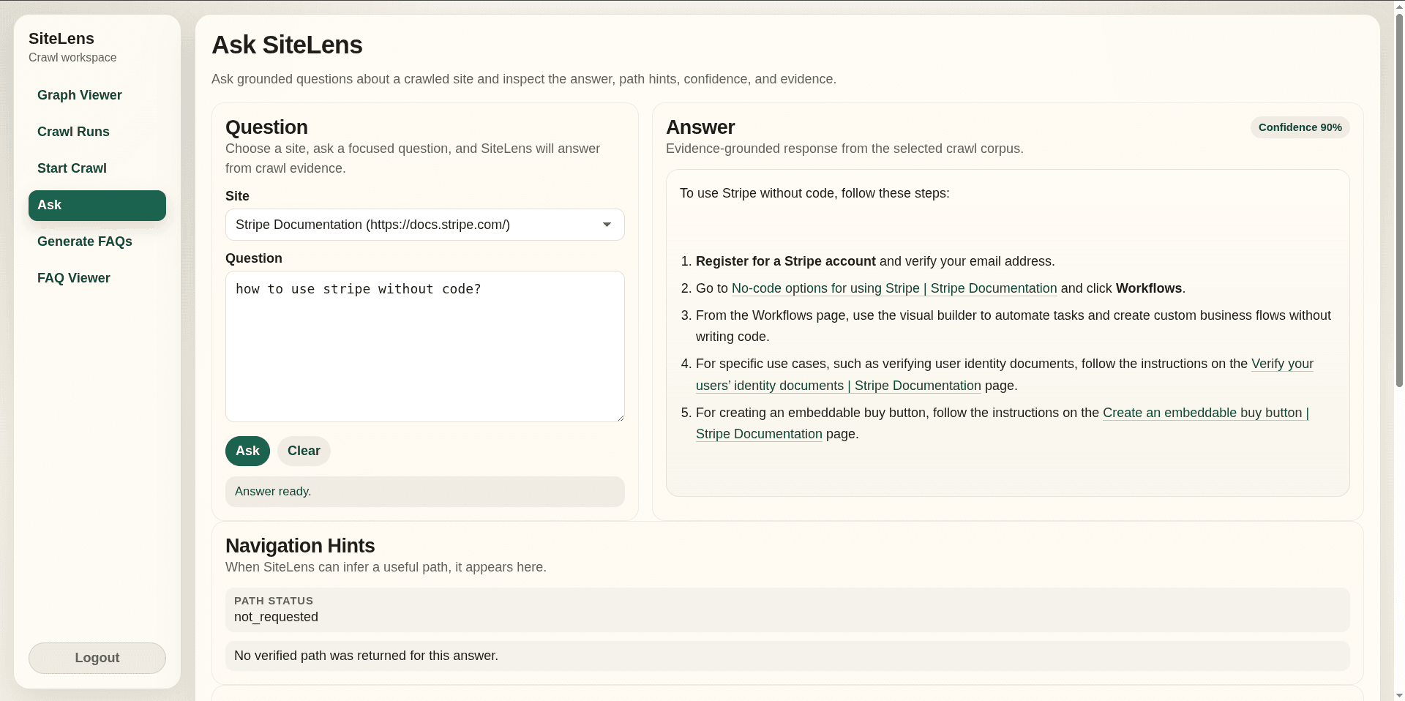Viewport: 1405px width, 701px height.
Task: Click the bold 'Workflows' word in step 2
Action: click(x=1149, y=288)
